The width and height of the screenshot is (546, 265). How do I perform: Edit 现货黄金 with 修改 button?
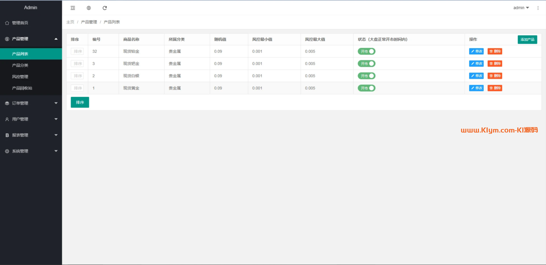(476, 88)
